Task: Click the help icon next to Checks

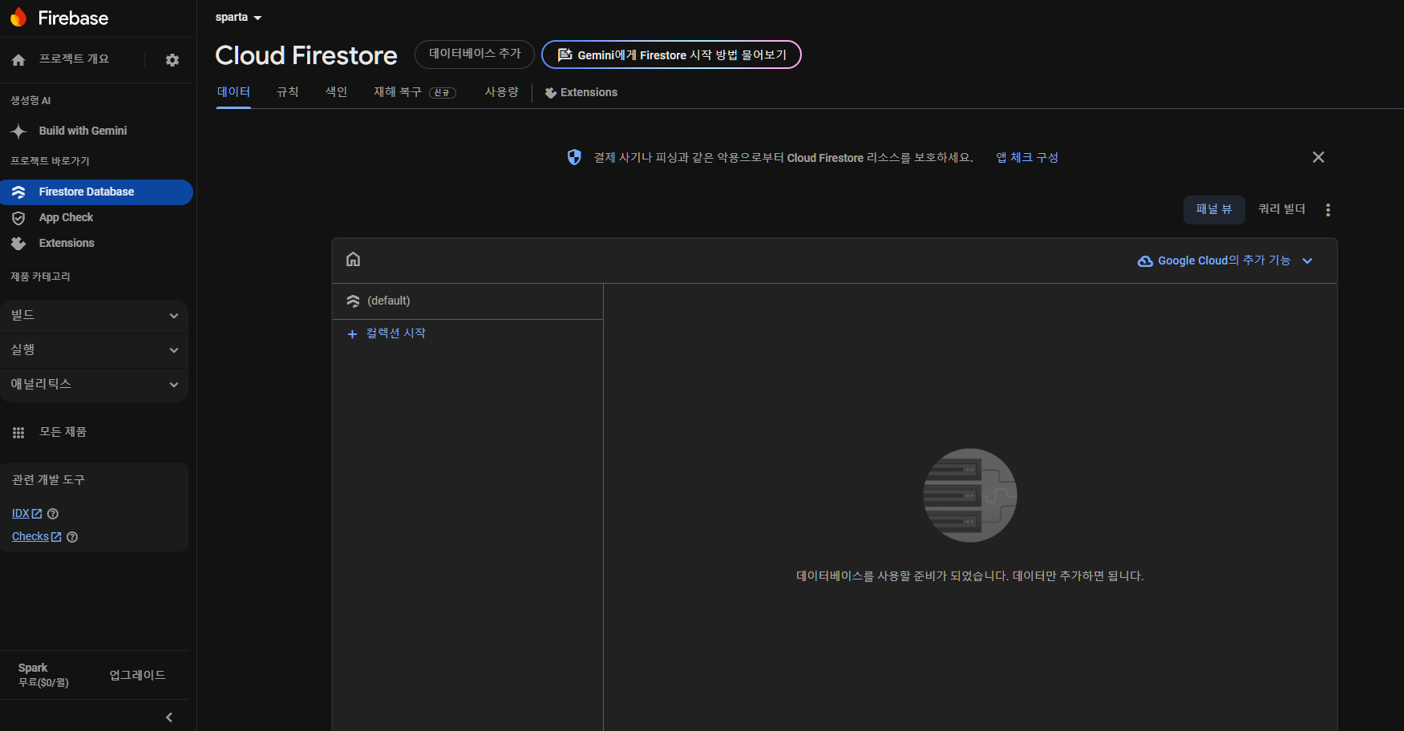Action: click(72, 537)
